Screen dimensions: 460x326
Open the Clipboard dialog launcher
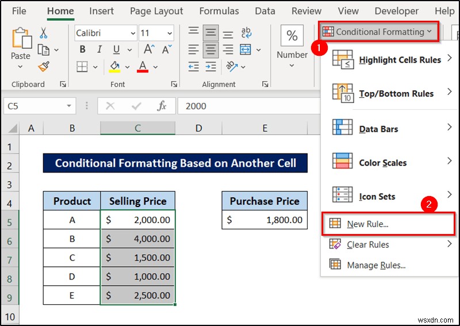pyautogui.click(x=63, y=85)
